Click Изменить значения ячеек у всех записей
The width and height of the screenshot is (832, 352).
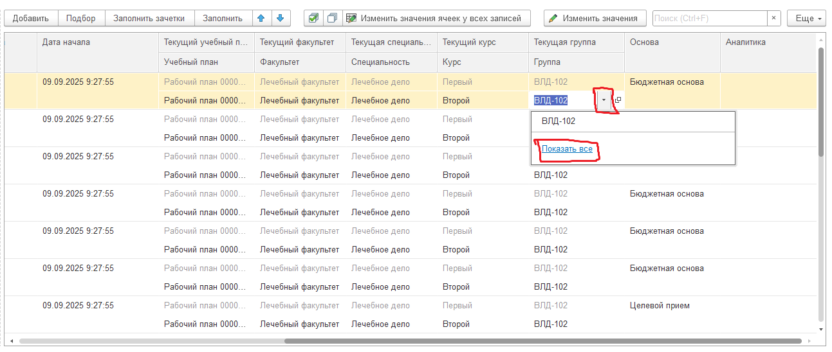(436, 18)
